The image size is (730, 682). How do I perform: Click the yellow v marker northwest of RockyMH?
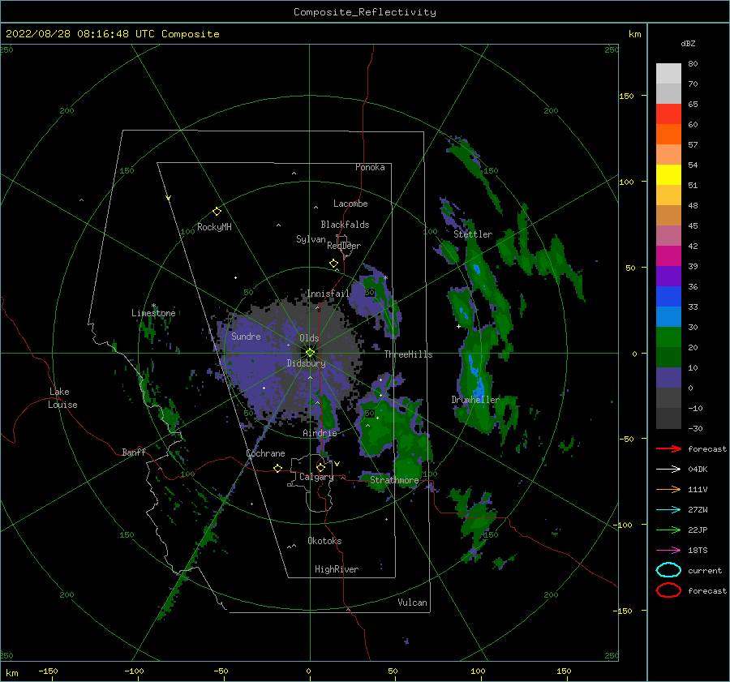tap(169, 198)
